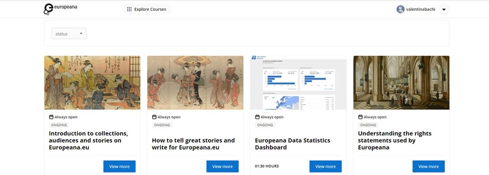Open title Understanding the rights statements used
This screenshot has width=489, height=175.
click(x=395, y=140)
